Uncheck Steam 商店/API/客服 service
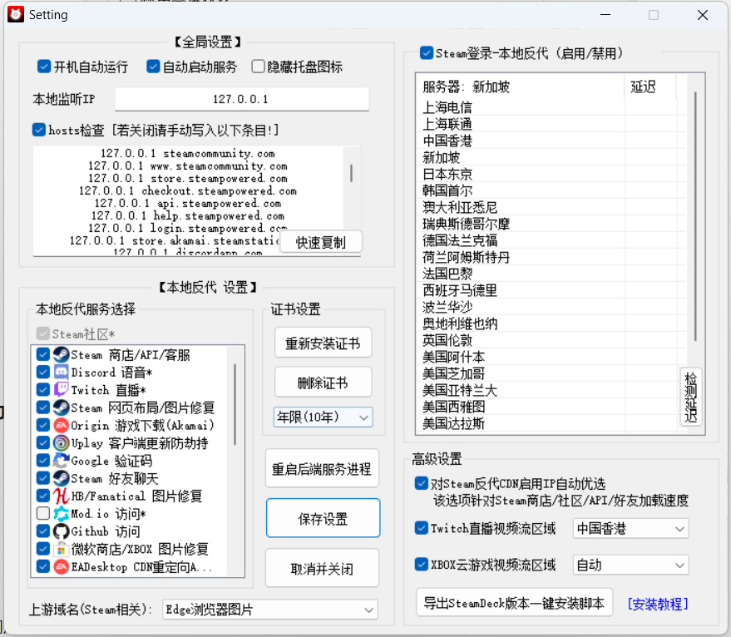Image resolution: width=731 pixels, height=637 pixels. 43,355
